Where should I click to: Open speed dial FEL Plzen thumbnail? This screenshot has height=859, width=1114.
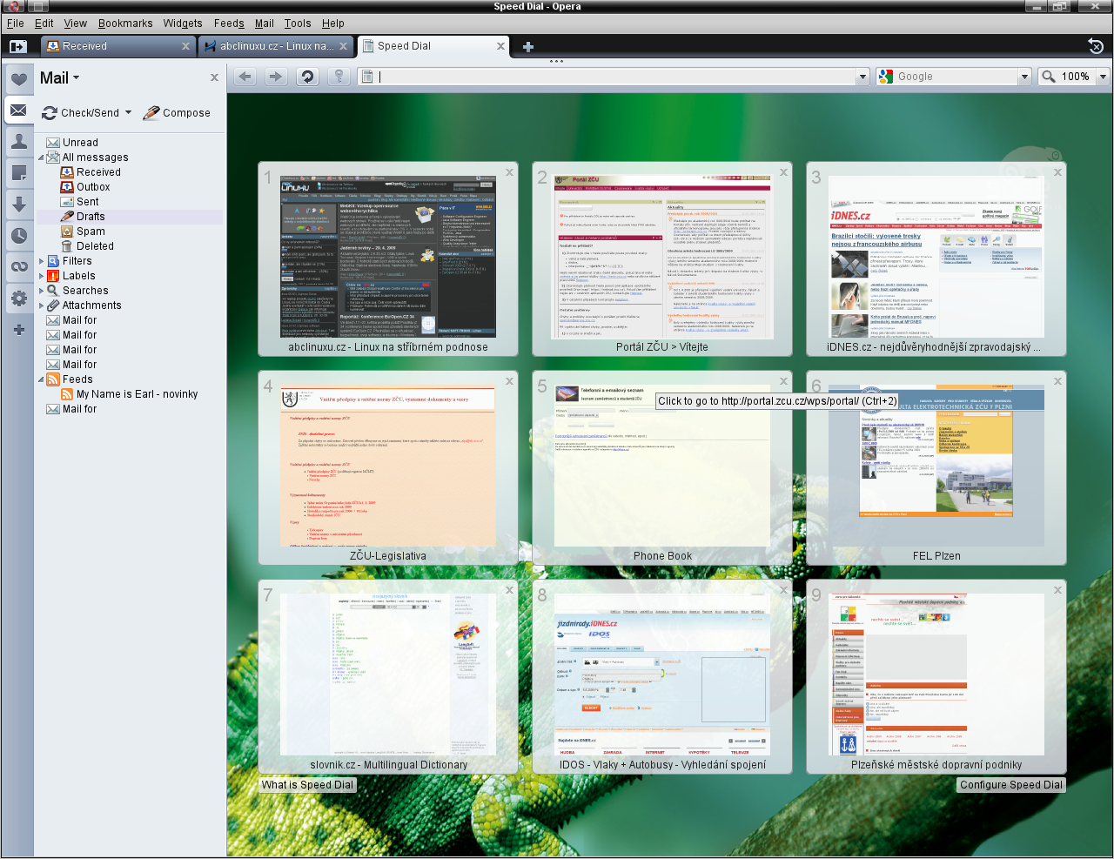click(x=936, y=466)
